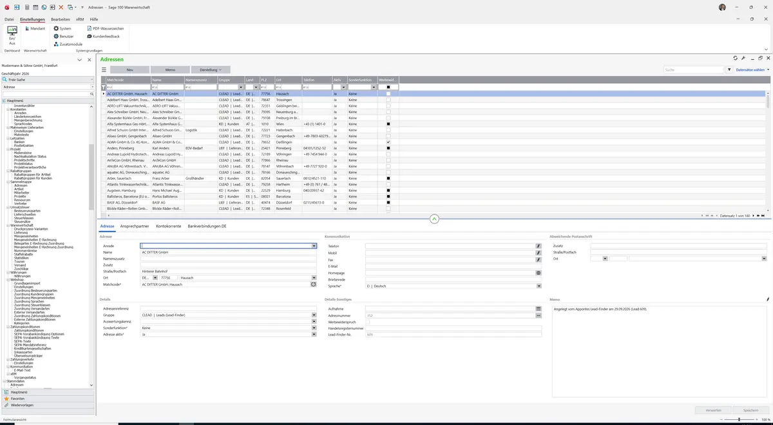Switch to the Bankverbindungen DE tab
Screen dimensions: 773x425
207,227
